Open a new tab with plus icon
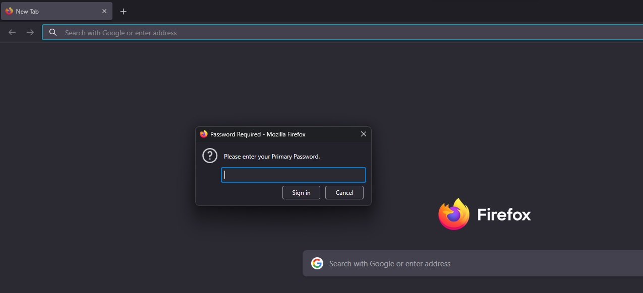 click(124, 11)
